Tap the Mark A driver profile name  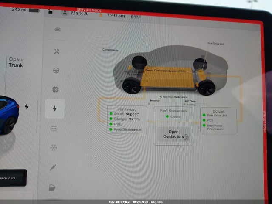pyautogui.click(x=79, y=13)
